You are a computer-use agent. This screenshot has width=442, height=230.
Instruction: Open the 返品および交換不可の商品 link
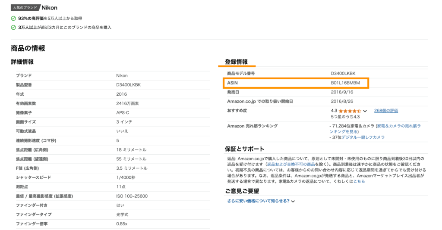(x=291, y=165)
